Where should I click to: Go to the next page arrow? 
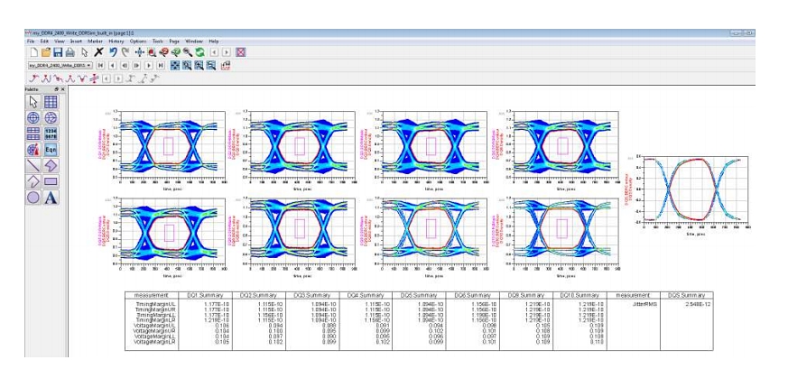coord(149,65)
